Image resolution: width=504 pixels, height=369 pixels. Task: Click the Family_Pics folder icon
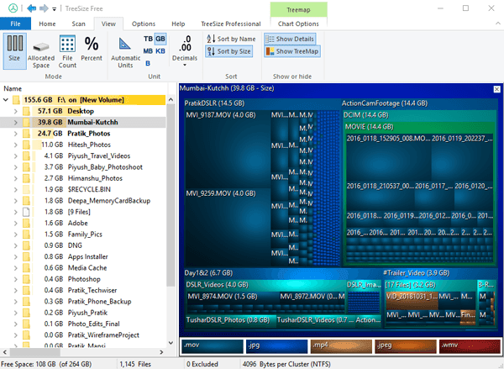26,235
